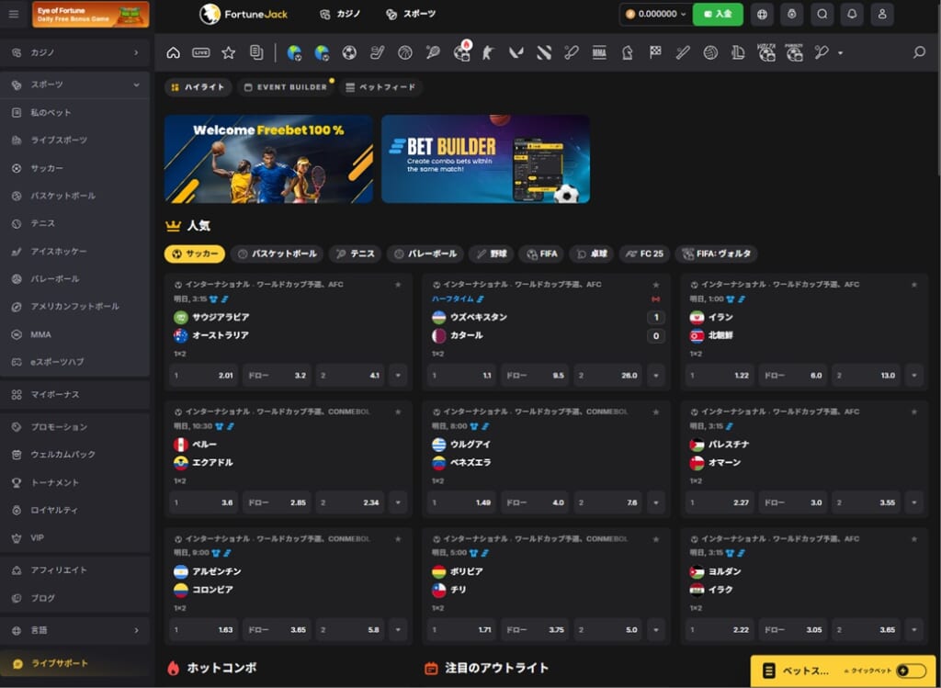This screenshot has width=941, height=688.
Task: Favorite the Peru vs Ecuador match star
Action: point(398,412)
